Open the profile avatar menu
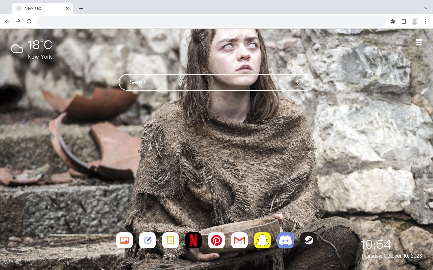Image resolution: width=433 pixels, height=270 pixels. pyautogui.click(x=415, y=21)
